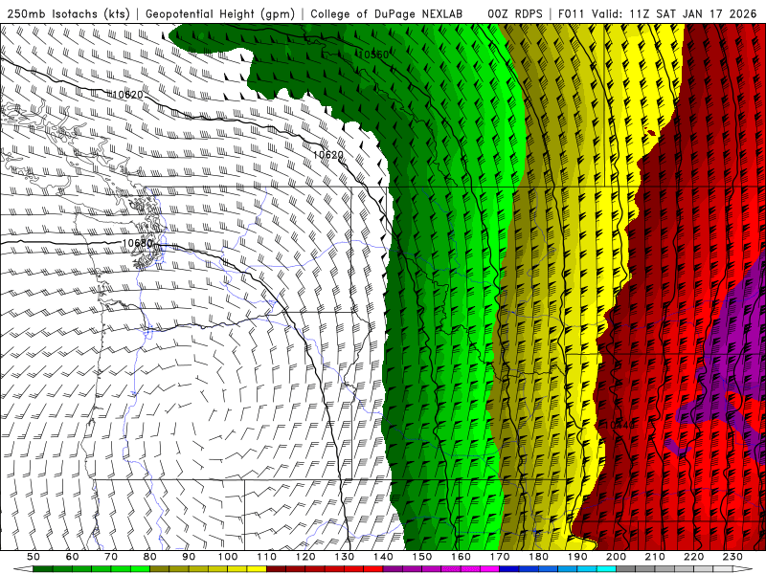Viewport: 766px width, 574px height.
Task: Click the 100 value on color scale
Action: 228,557
